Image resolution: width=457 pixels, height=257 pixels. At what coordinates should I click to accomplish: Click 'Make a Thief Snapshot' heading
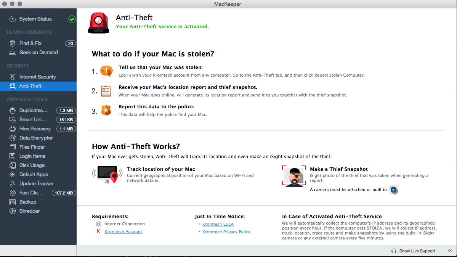click(x=339, y=169)
